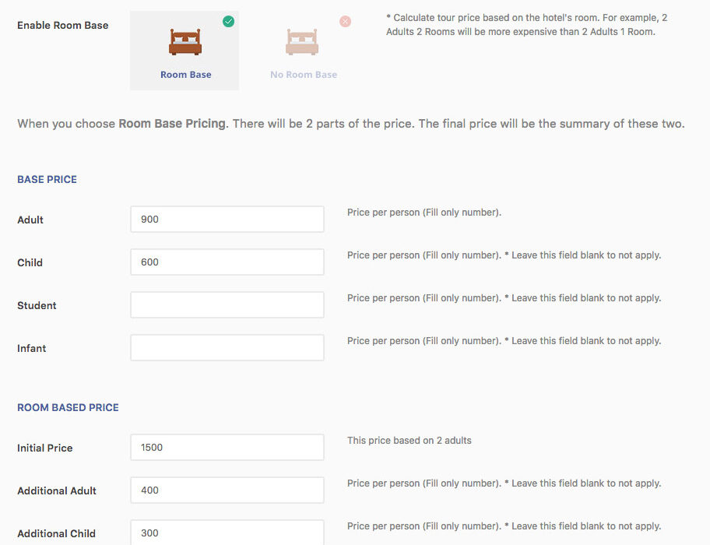Click the BASE PRICE section heading
The height and width of the screenshot is (545, 710).
47,179
